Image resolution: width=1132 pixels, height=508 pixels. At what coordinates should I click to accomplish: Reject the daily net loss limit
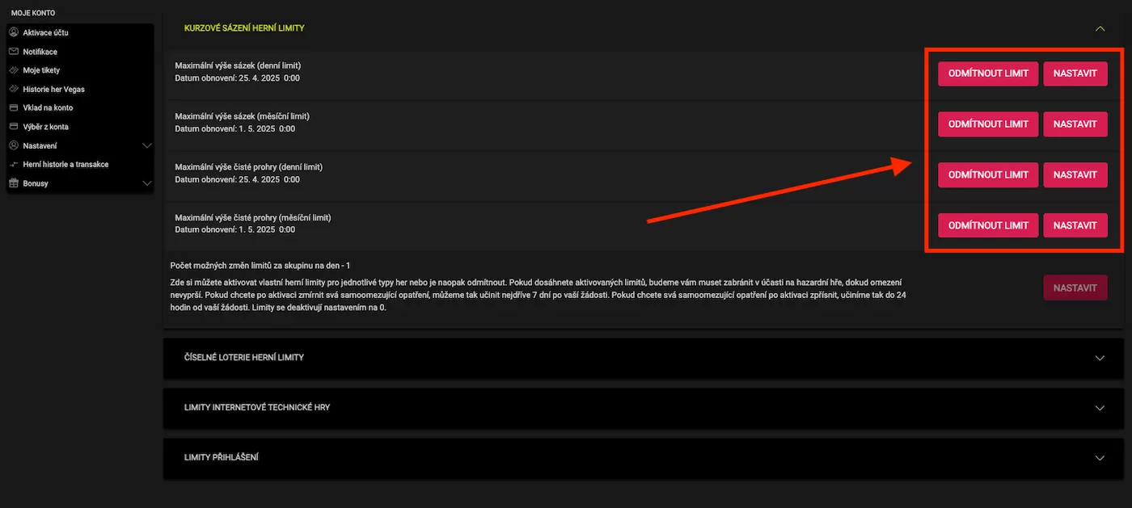(987, 174)
